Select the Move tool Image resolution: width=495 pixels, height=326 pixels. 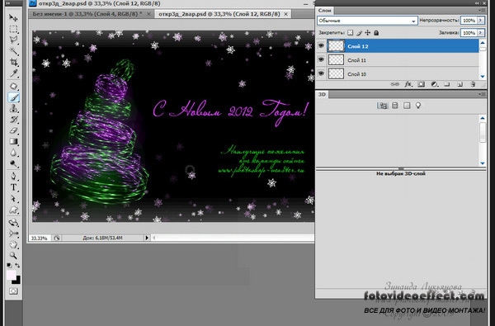[13, 17]
